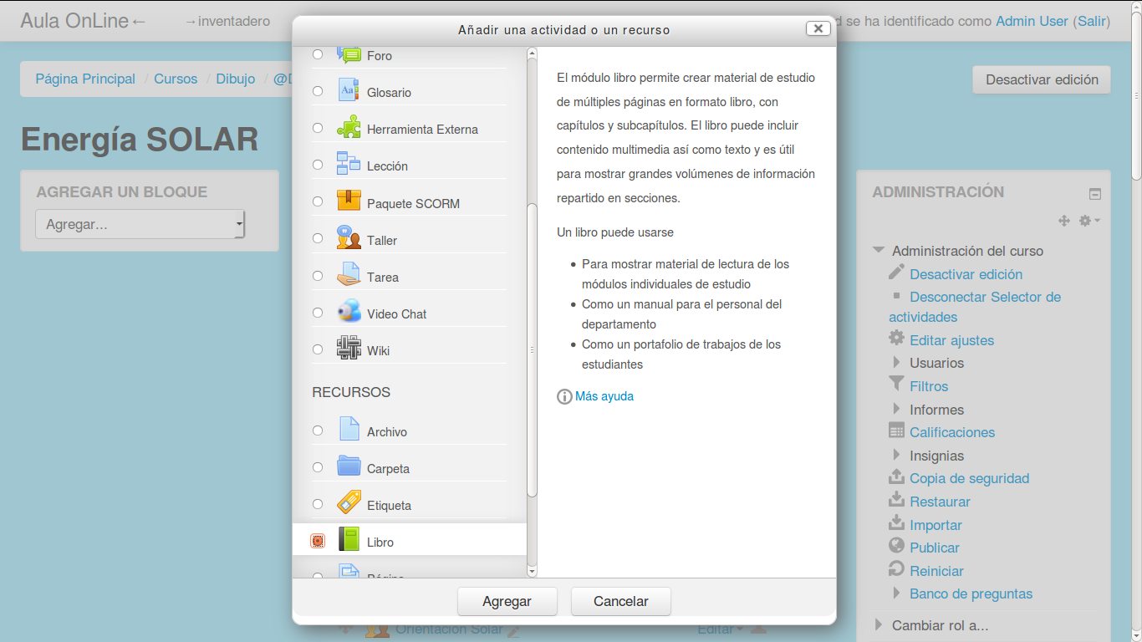Expand the Banco de preguntas item
The width and height of the screenshot is (1142, 642).
pyautogui.click(x=897, y=594)
